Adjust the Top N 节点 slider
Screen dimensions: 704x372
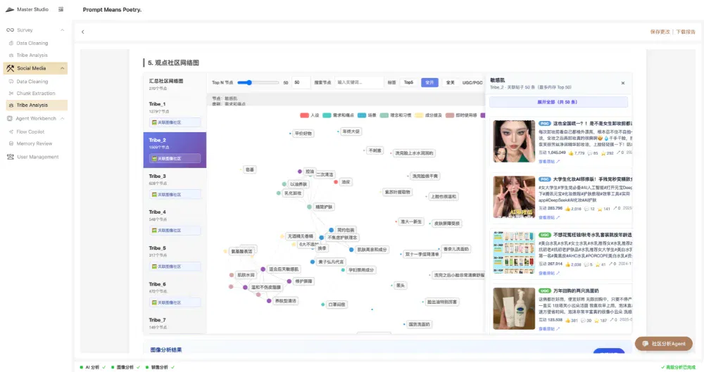[x=258, y=82]
